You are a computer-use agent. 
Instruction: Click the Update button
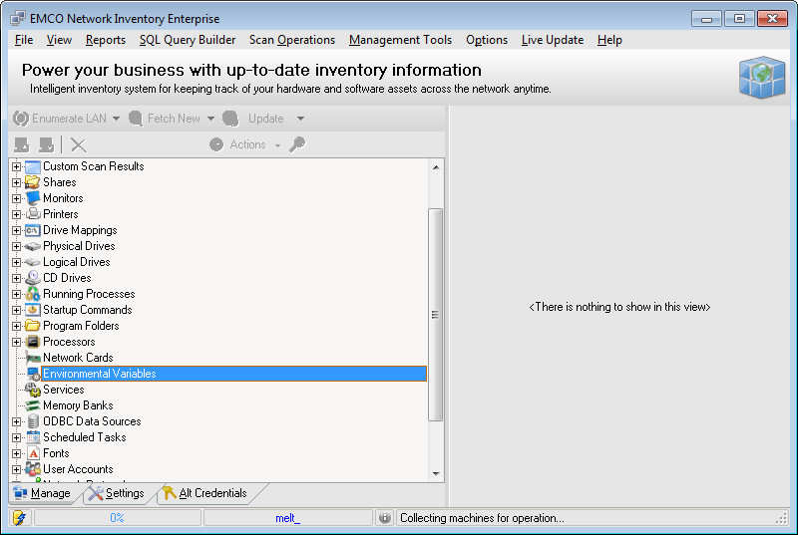(x=253, y=119)
